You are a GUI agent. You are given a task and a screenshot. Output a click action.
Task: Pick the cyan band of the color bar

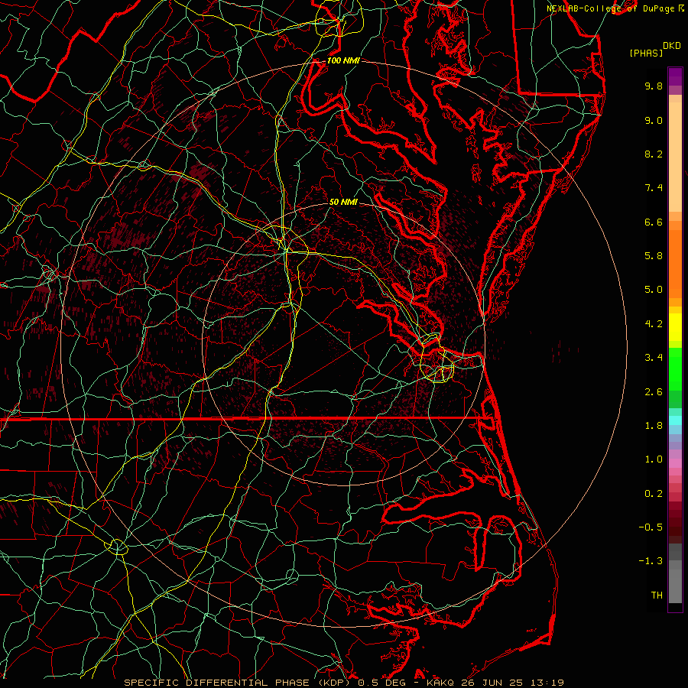point(675,420)
